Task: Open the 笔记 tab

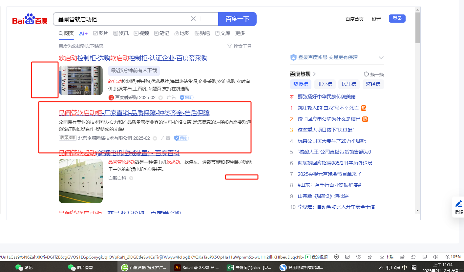Action: 162,33
